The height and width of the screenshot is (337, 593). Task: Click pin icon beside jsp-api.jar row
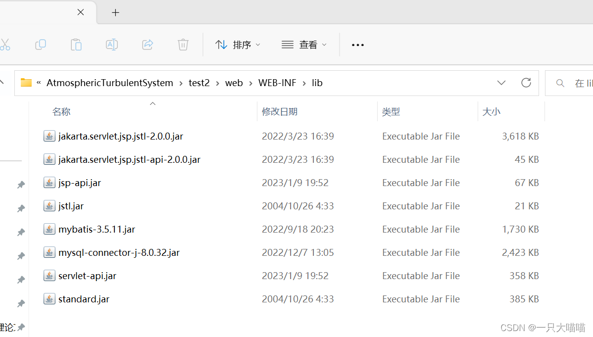21,185
